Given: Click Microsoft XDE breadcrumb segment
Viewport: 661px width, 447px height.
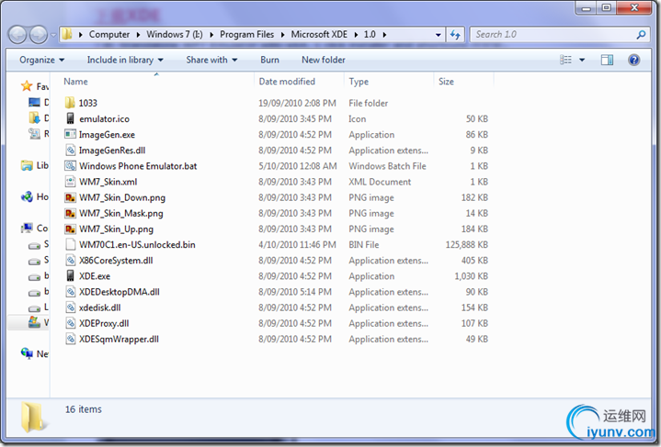Looking at the screenshot, I should point(319,35).
